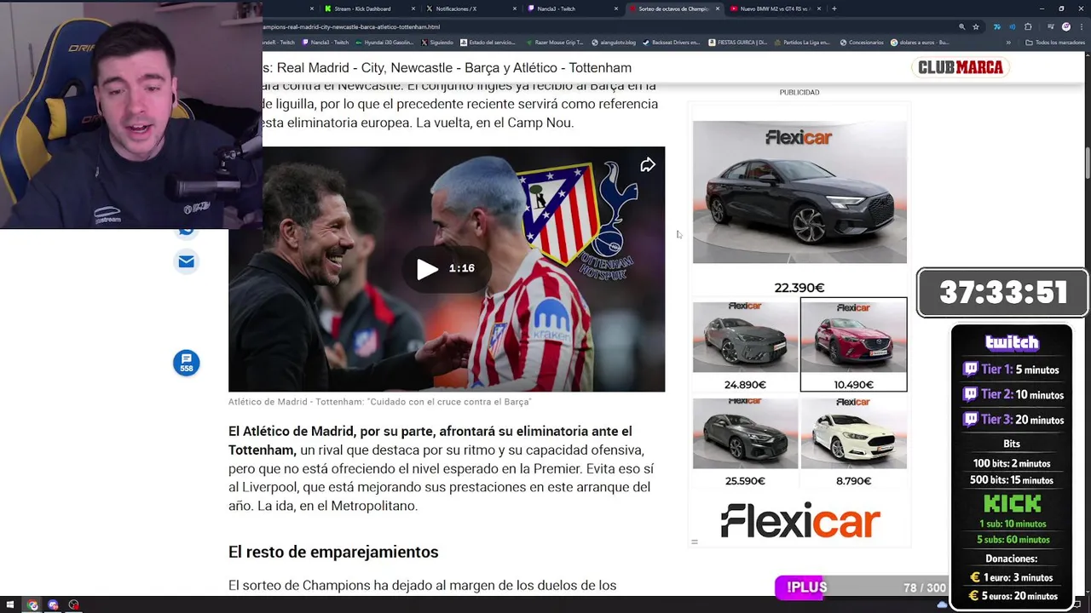1091x613 pixels.
Task: Open the zoom magnifier icon in address bar
Action: (961, 26)
